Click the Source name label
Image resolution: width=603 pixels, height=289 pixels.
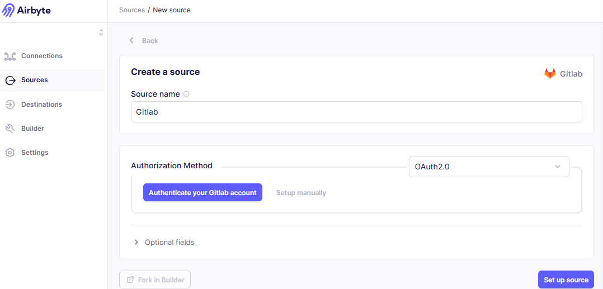(x=156, y=94)
